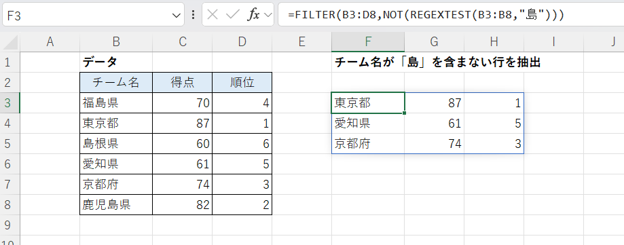Image resolution: width=624 pixels, height=245 pixels.
Task: Expand the function list dropdown next to fx
Action: [269, 15]
